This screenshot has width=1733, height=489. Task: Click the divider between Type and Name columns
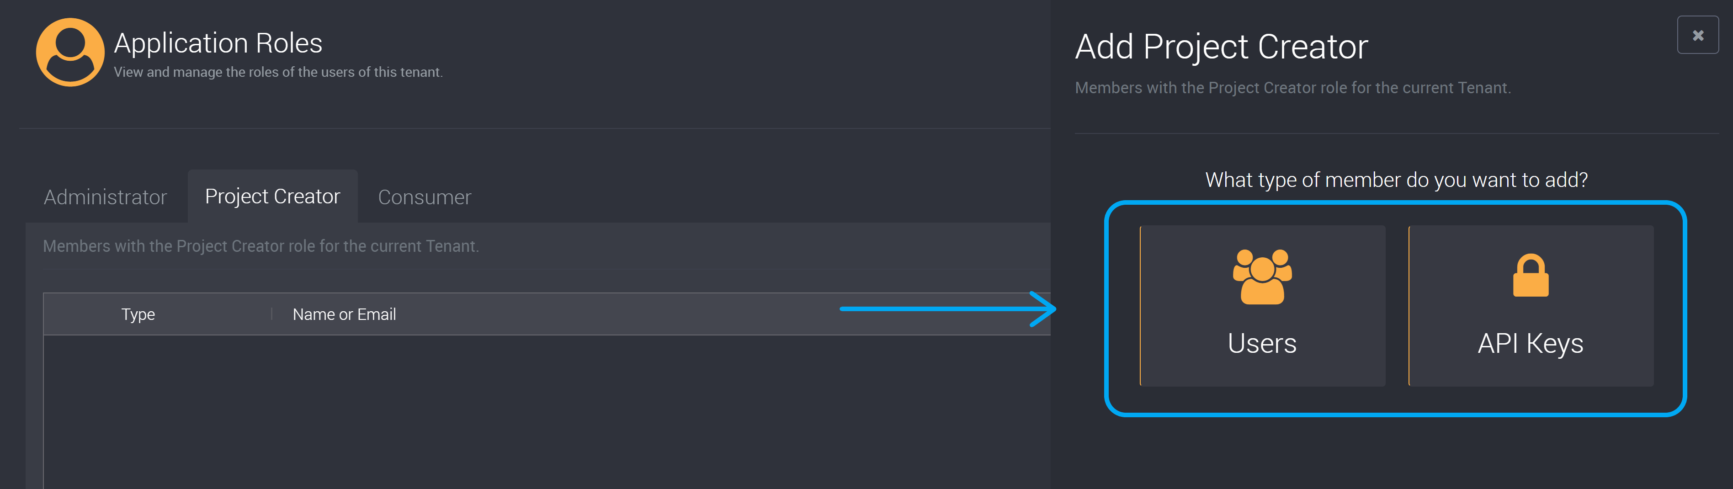point(272,314)
